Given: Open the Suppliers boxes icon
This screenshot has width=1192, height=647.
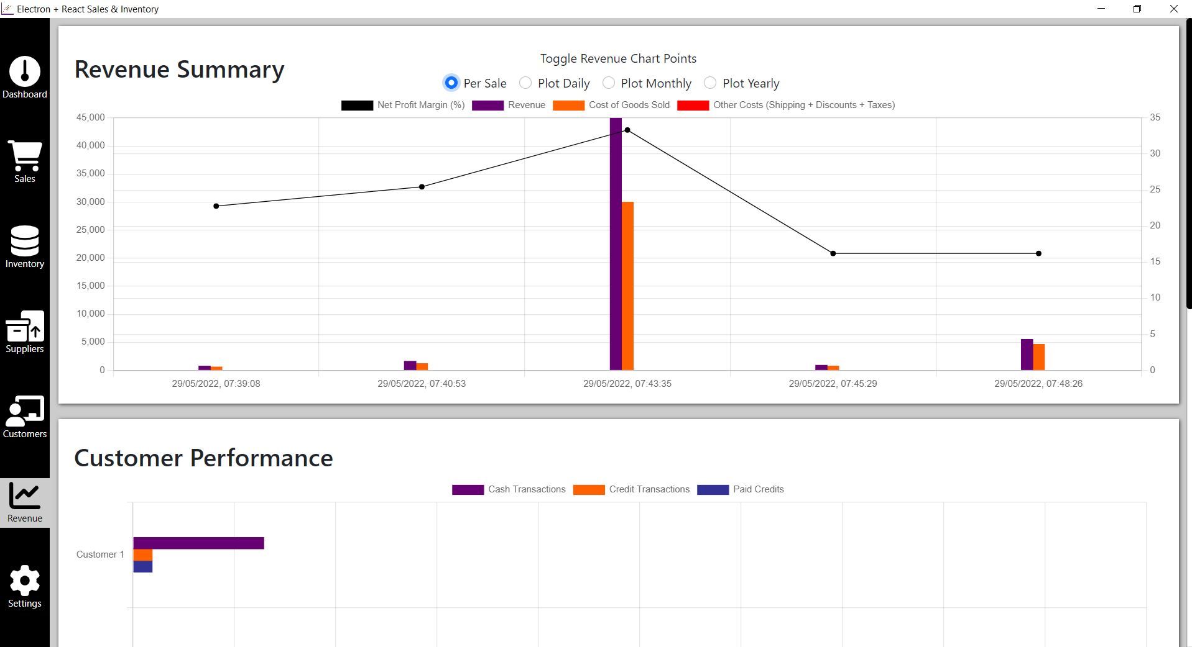Looking at the screenshot, I should pyautogui.click(x=25, y=326).
